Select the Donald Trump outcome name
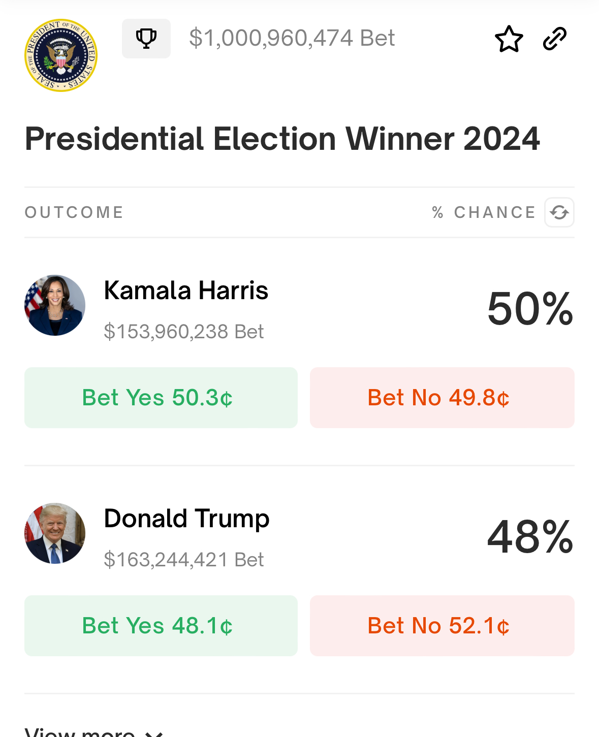Viewport: 599px width, 737px height. click(186, 519)
